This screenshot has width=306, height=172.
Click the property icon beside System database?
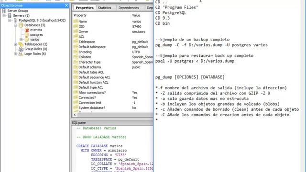[x=76, y=107]
